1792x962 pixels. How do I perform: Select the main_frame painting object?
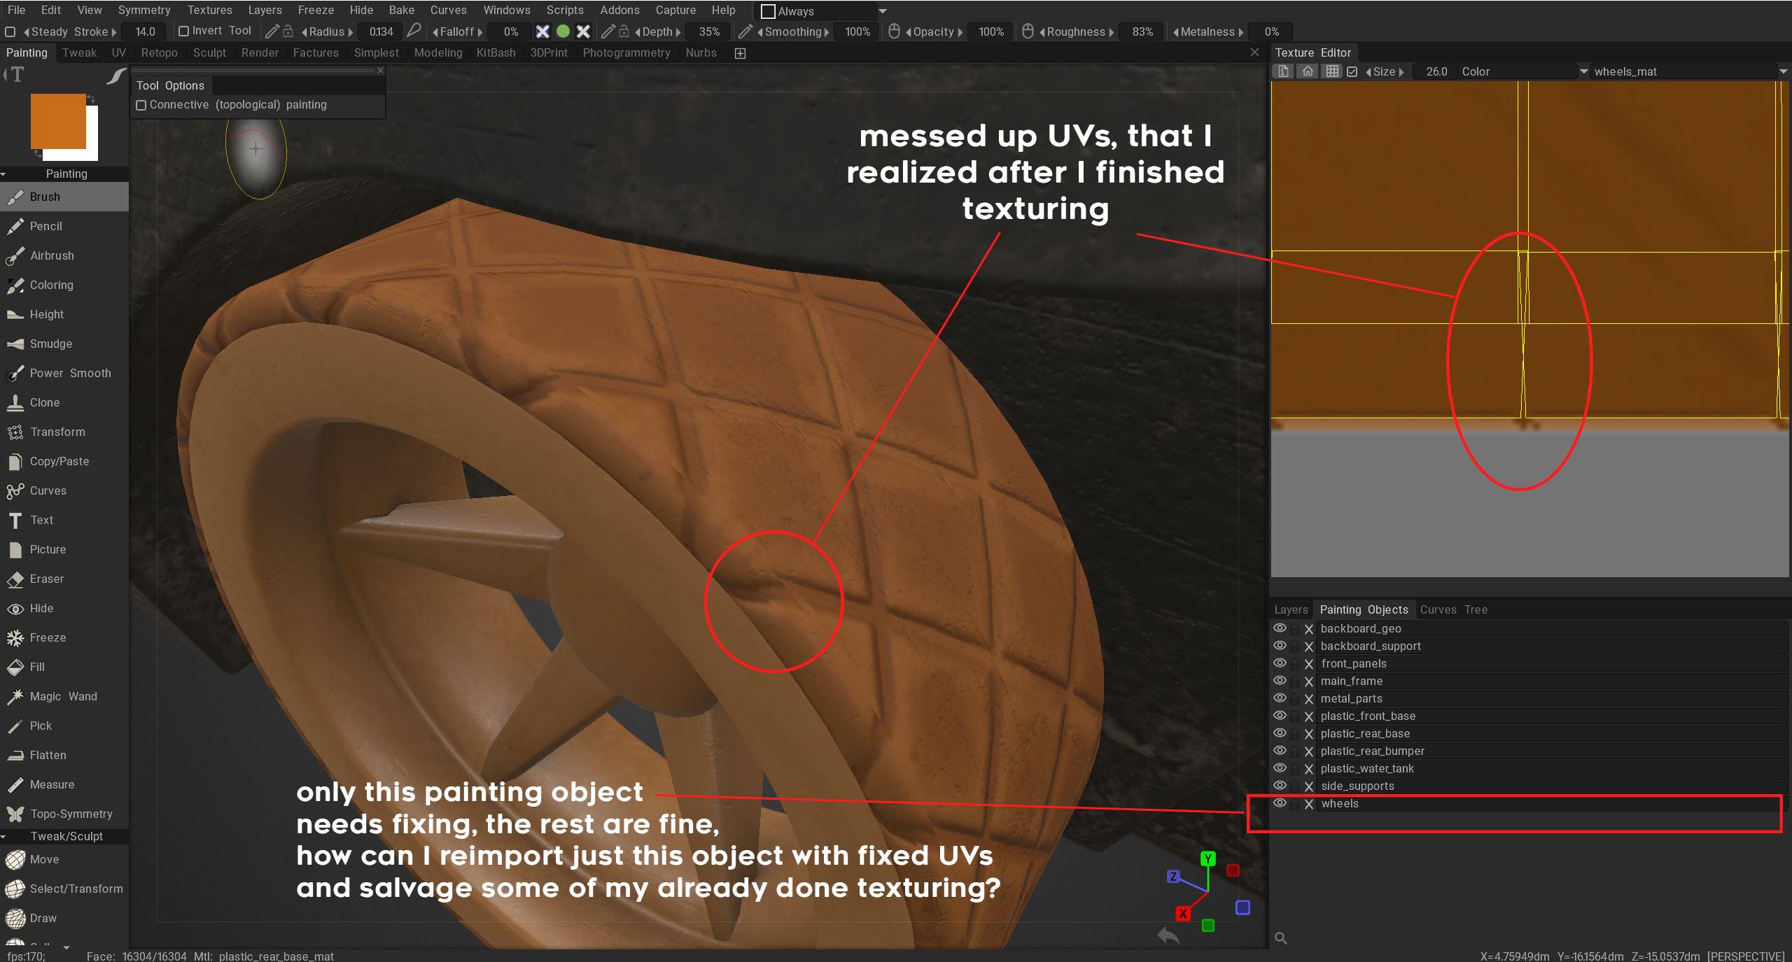tap(1351, 681)
